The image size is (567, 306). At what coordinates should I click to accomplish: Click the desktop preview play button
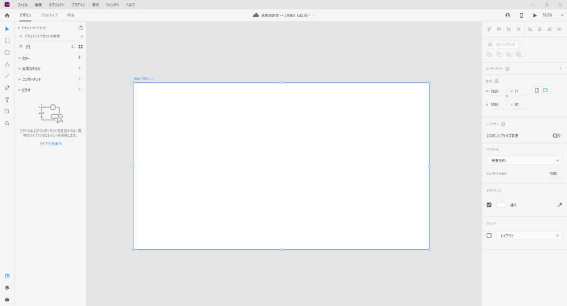(x=535, y=15)
